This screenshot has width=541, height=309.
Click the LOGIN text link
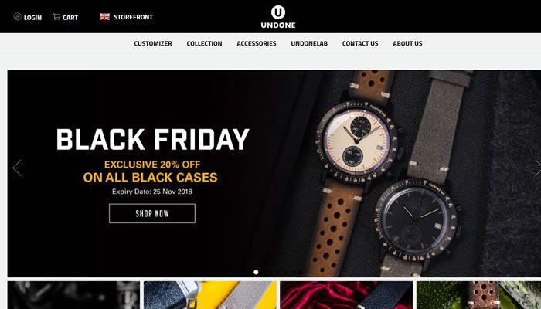pyautogui.click(x=32, y=18)
